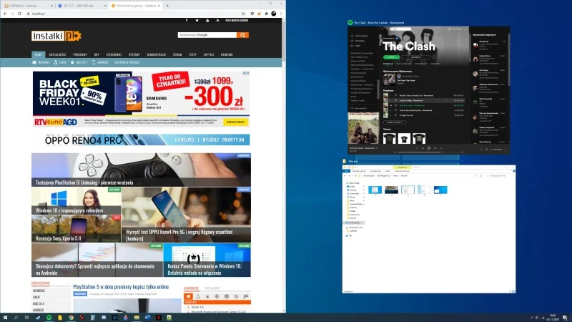Open the Chrome extensions puzzle icon
Image resolution: width=572 pixels, height=322 pixels.
(x=265, y=14)
